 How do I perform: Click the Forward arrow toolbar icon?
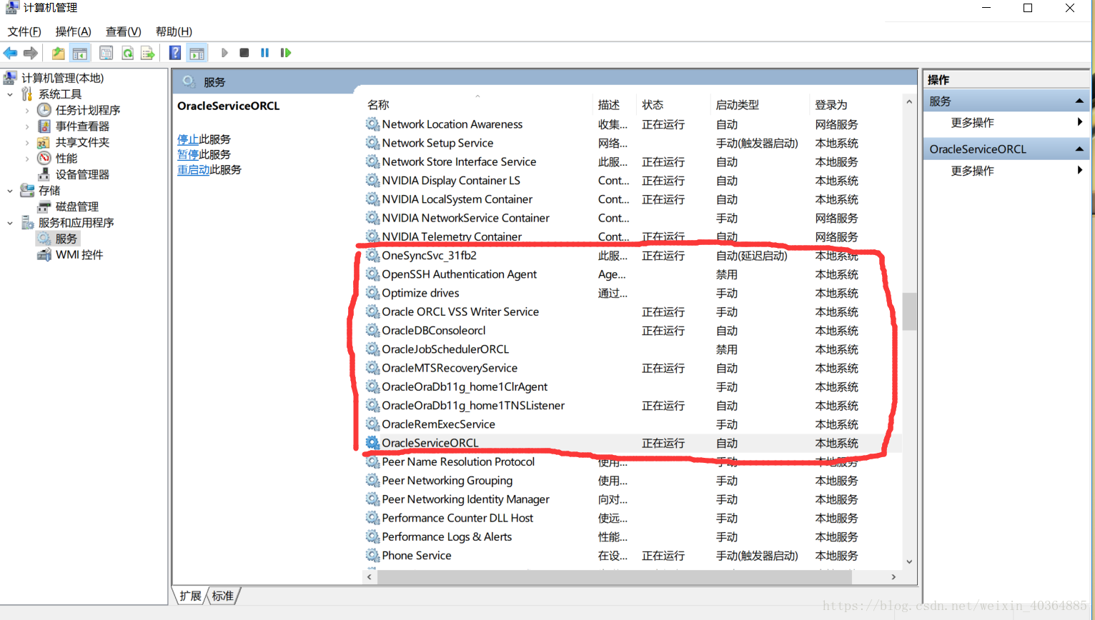(x=30, y=53)
